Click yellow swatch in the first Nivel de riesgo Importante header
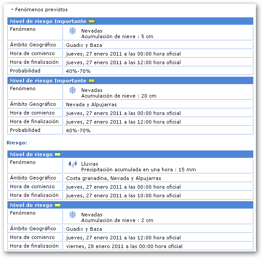Viewport: 262px width, 258px height. pyautogui.click(x=91, y=21)
